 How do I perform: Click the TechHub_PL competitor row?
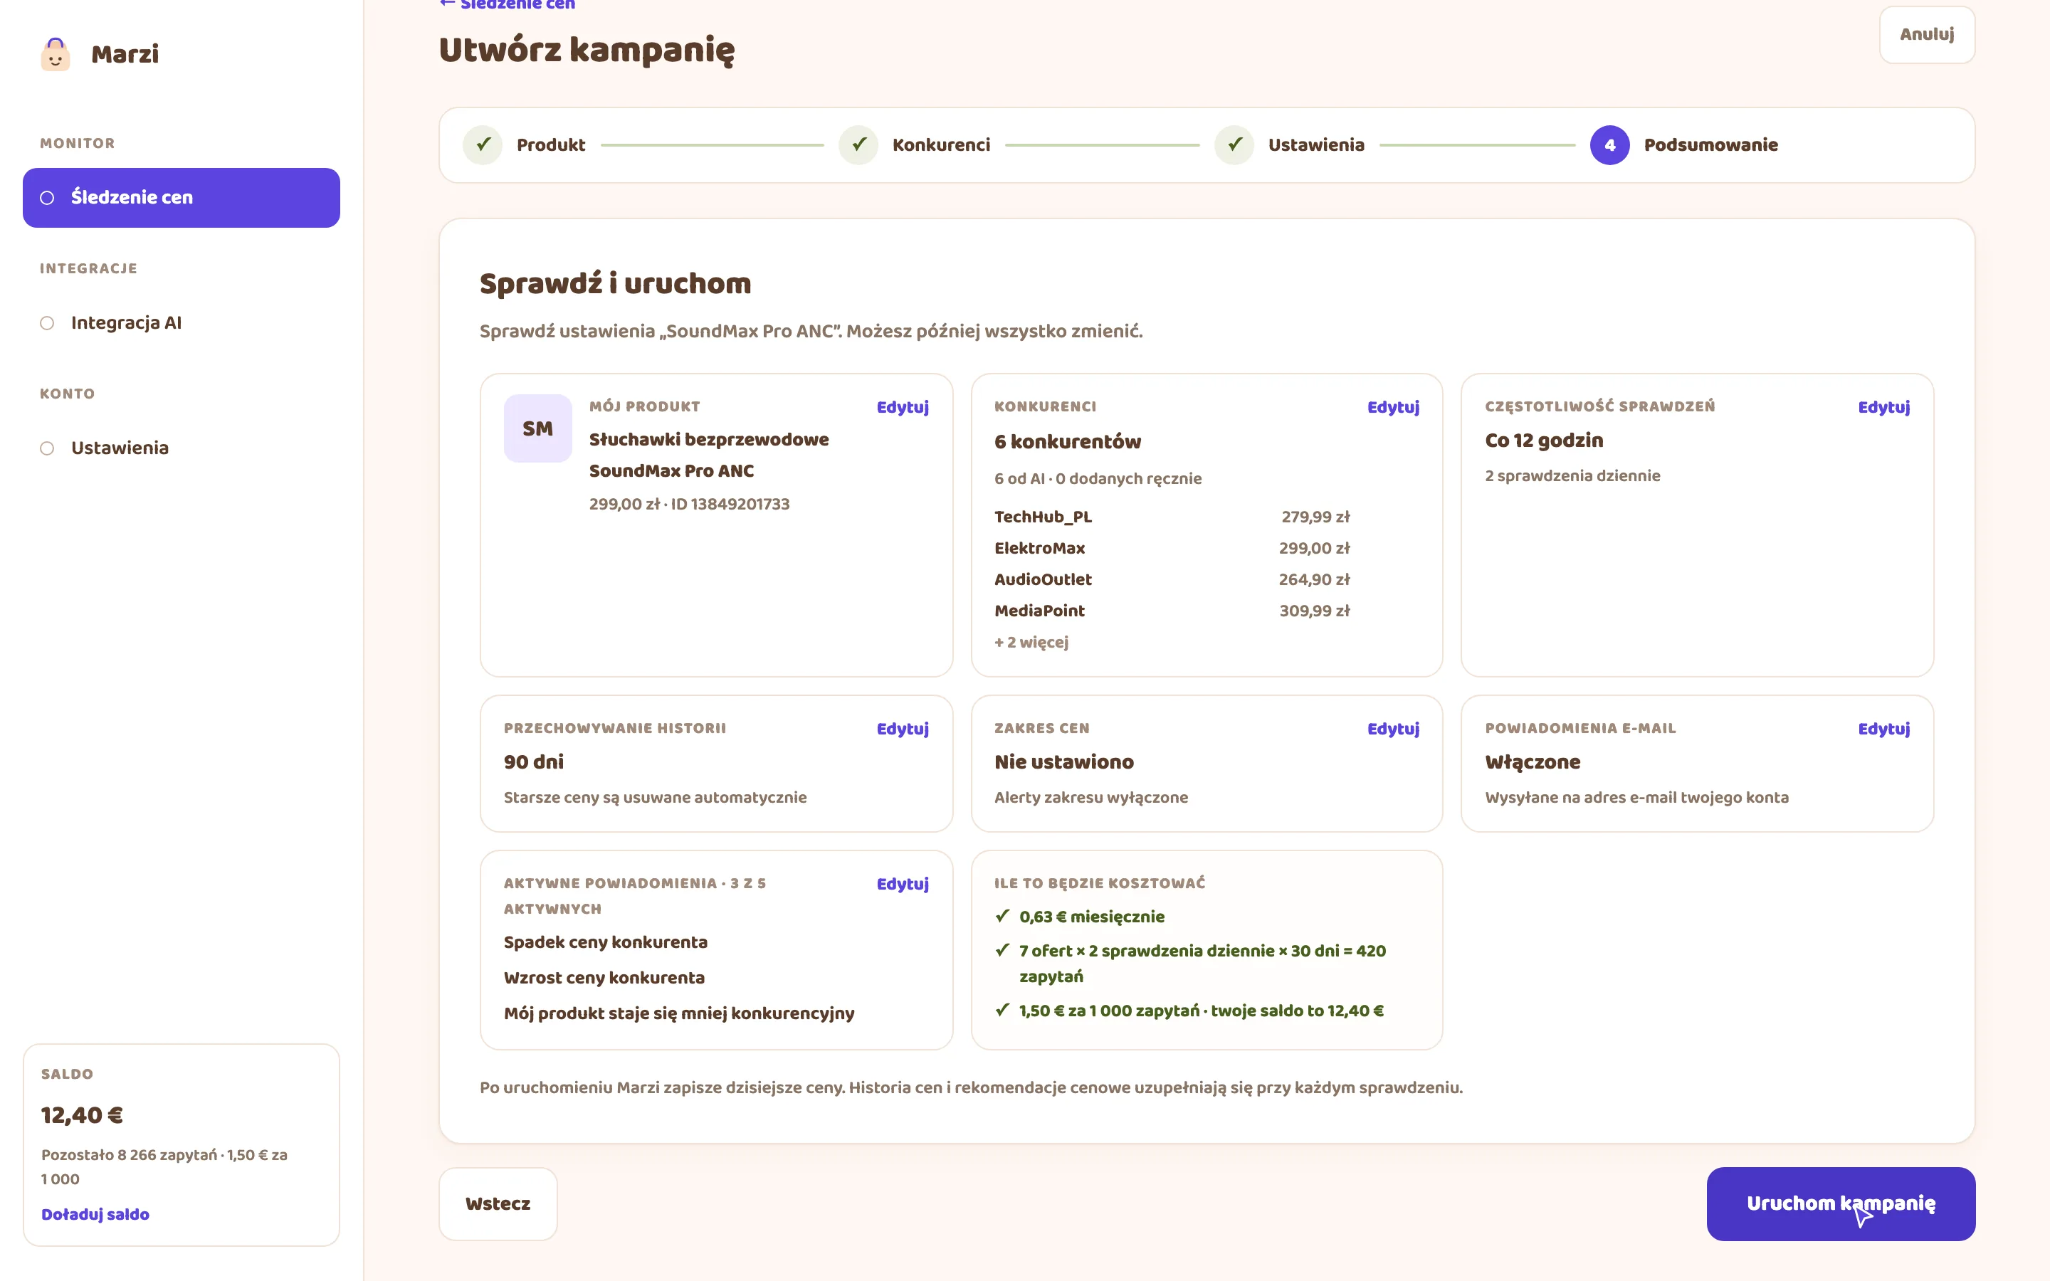(1172, 517)
